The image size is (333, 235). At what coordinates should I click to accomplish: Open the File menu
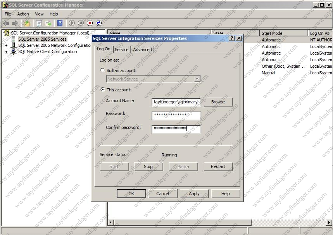8,14
